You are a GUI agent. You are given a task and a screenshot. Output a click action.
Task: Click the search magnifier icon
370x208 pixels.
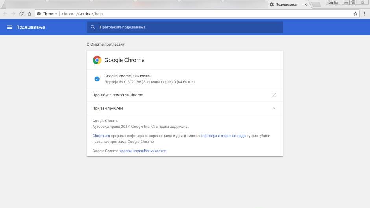(x=93, y=27)
